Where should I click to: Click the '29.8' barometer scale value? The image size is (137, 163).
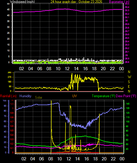[127, 28]
